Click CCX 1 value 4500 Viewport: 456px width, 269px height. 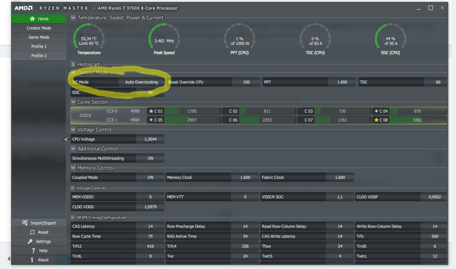click(135, 120)
